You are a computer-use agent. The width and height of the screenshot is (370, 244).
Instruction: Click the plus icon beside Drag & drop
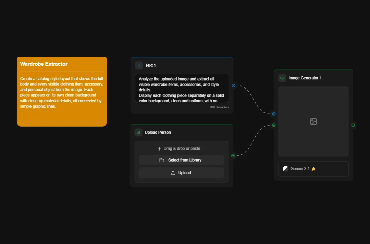(159, 149)
